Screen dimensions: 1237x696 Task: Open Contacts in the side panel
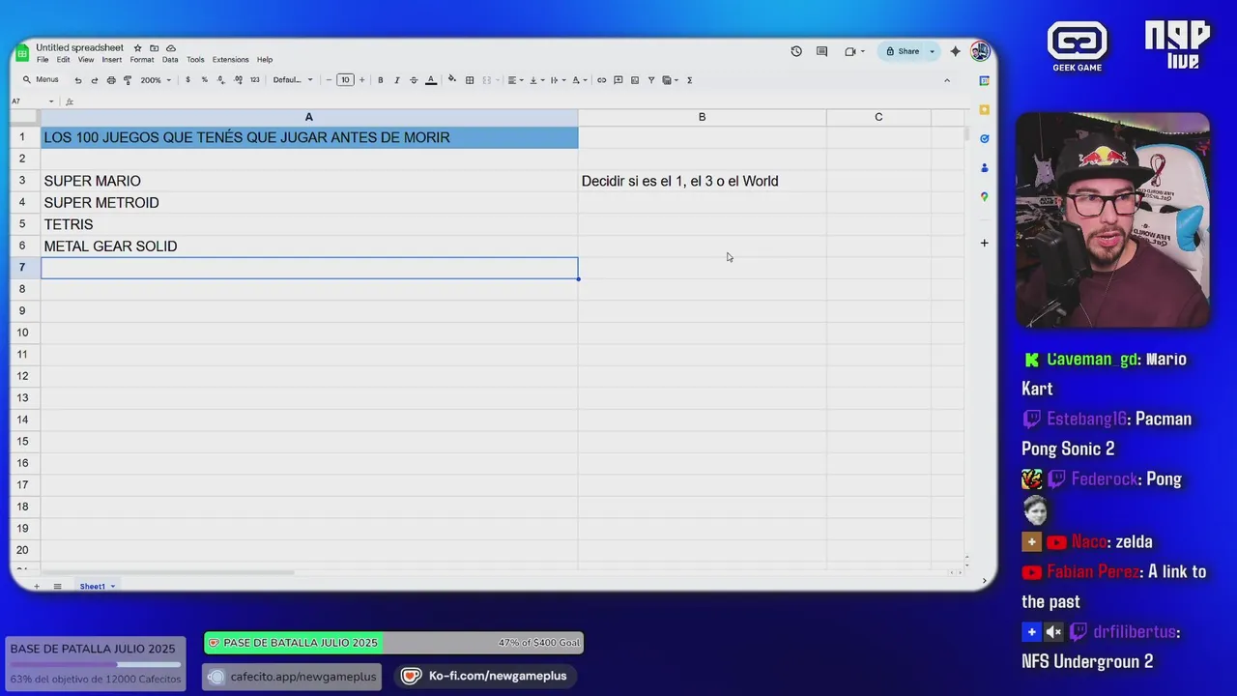click(x=984, y=167)
